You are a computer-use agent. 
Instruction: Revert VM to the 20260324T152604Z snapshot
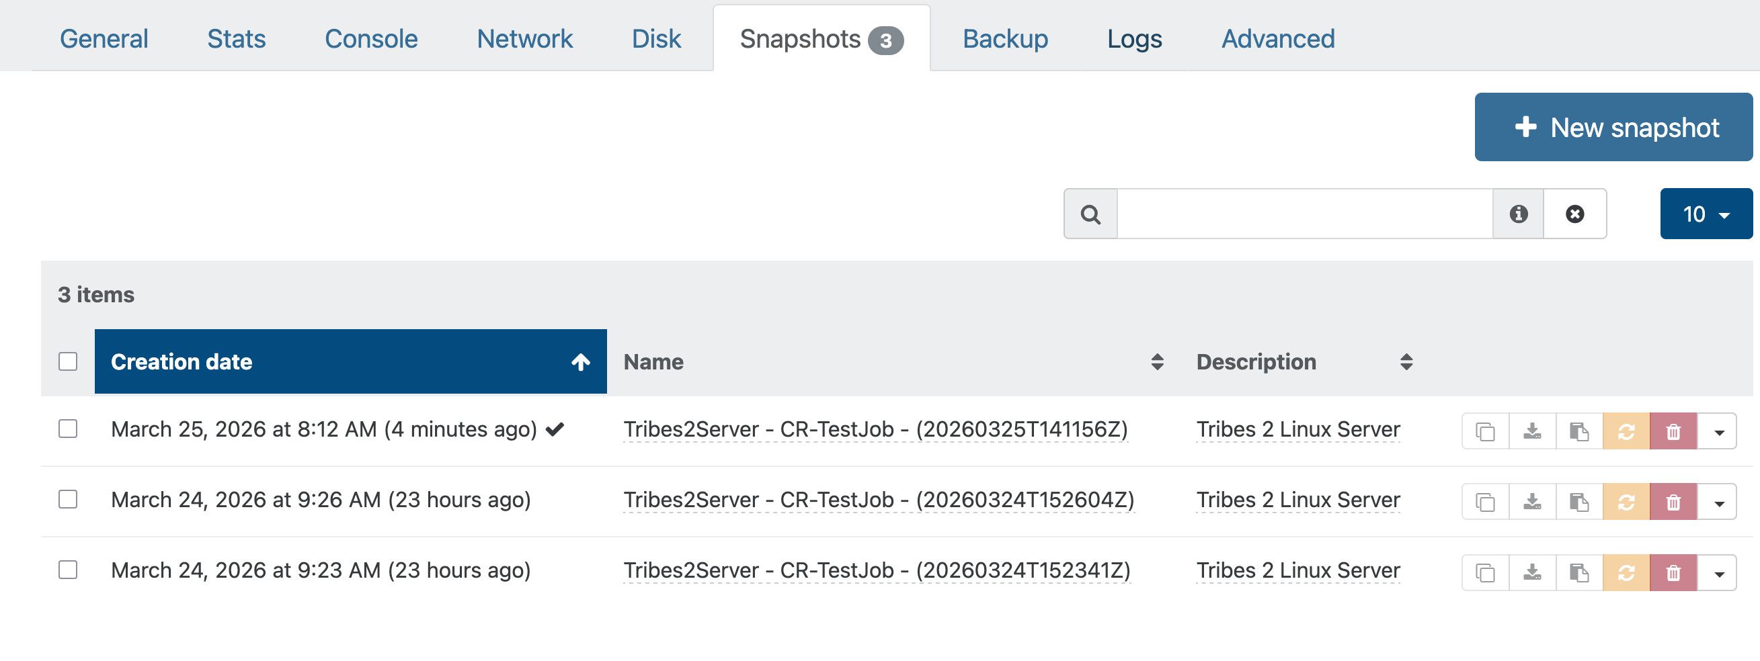point(1626,502)
